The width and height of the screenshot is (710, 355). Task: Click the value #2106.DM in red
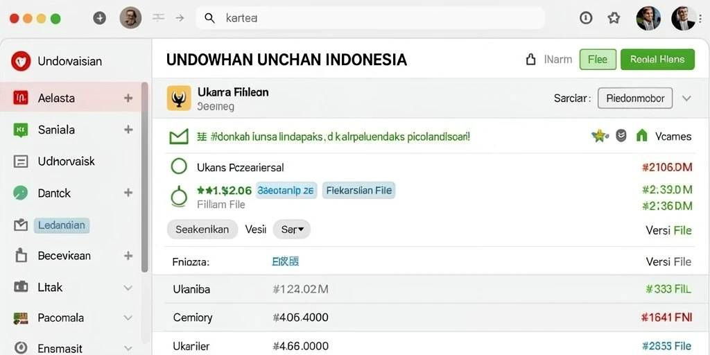point(667,168)
